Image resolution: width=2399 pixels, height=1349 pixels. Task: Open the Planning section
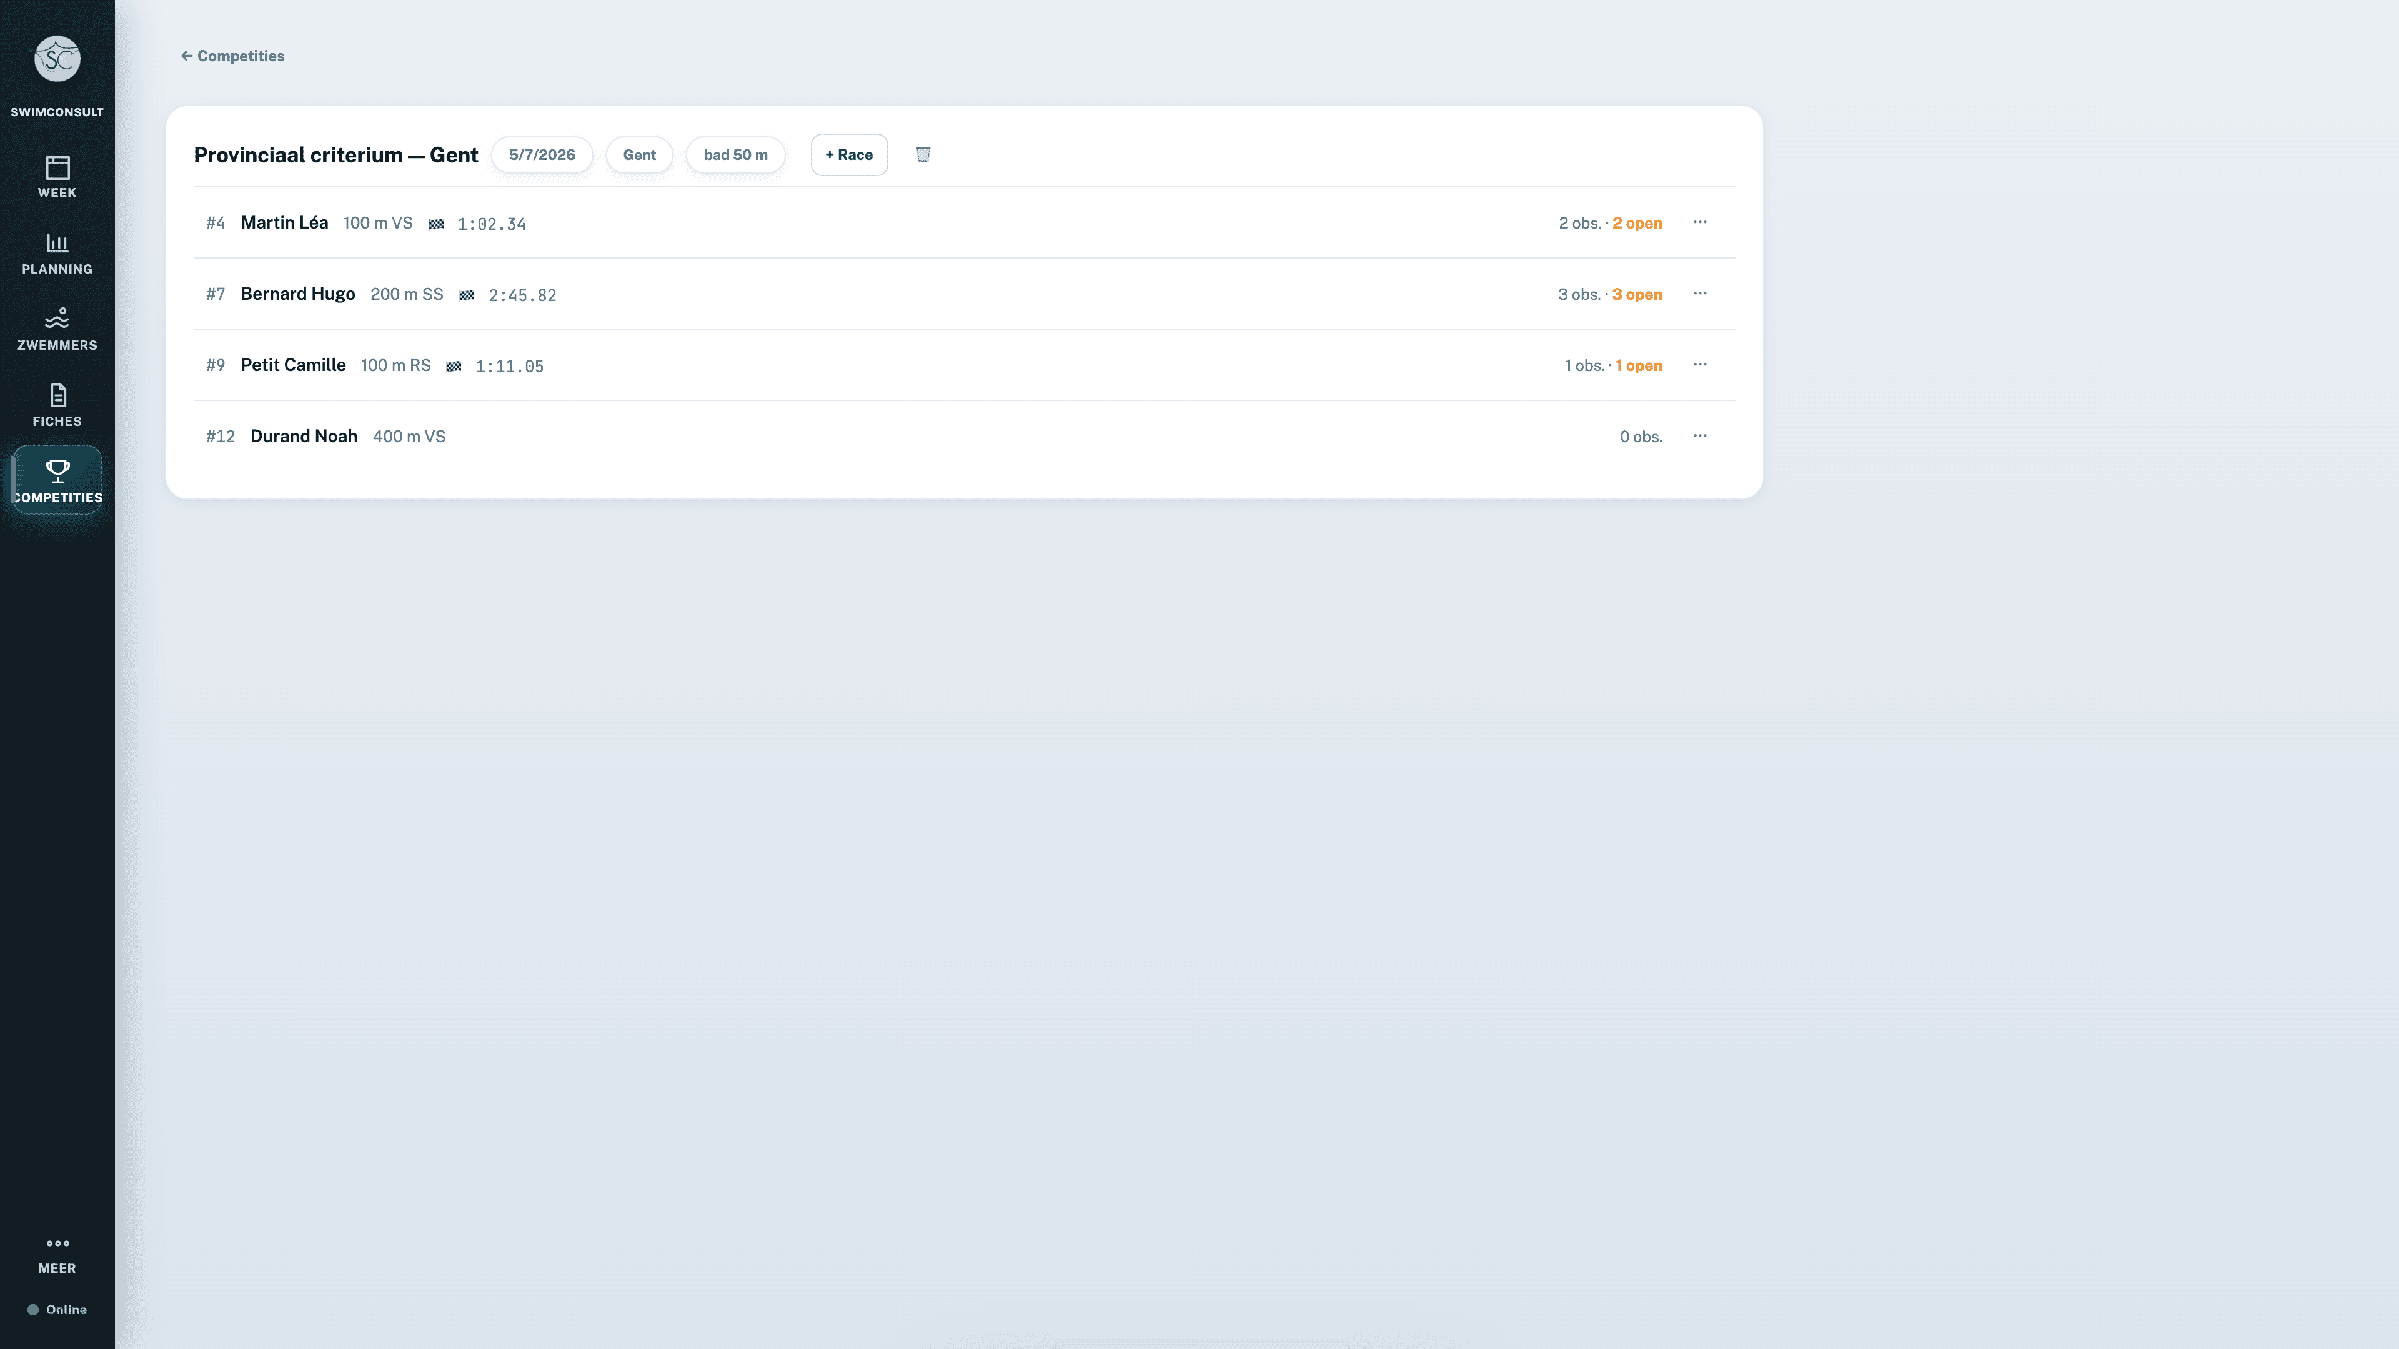[57, 252]
